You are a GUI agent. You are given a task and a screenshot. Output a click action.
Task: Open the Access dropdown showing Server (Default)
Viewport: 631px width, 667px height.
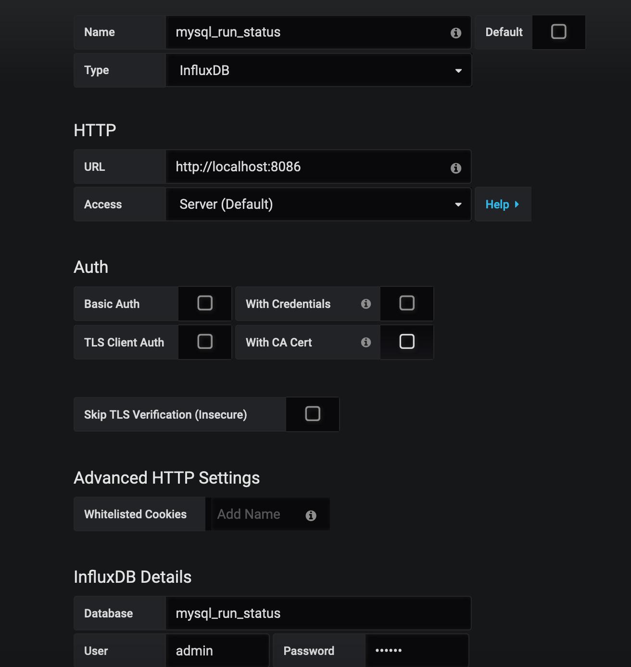click(318, 204)
